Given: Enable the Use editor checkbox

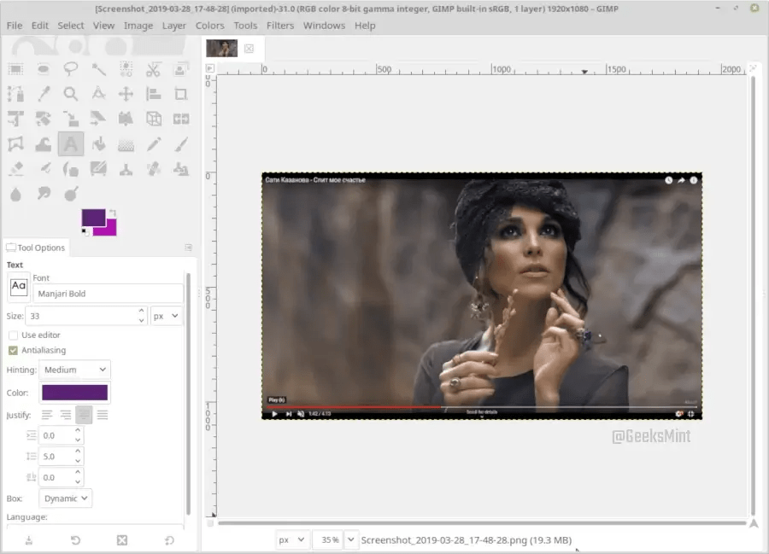Looking at the screenshot, I should click(13, 335).
